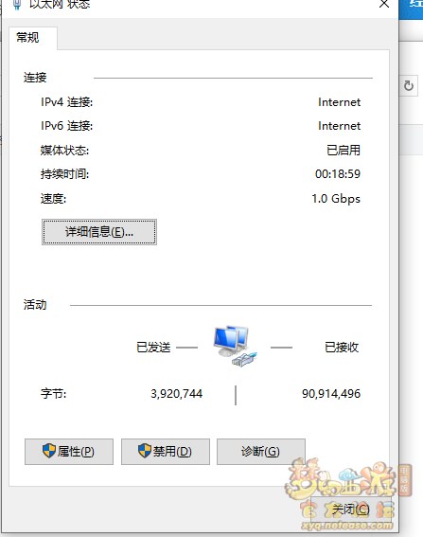Click the 00:18:59 duration value
The height and width of the screenshot is (537, 423).
pos(338,174)
